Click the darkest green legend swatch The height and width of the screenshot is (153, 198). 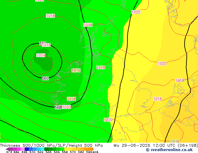[x=46, y=149]
